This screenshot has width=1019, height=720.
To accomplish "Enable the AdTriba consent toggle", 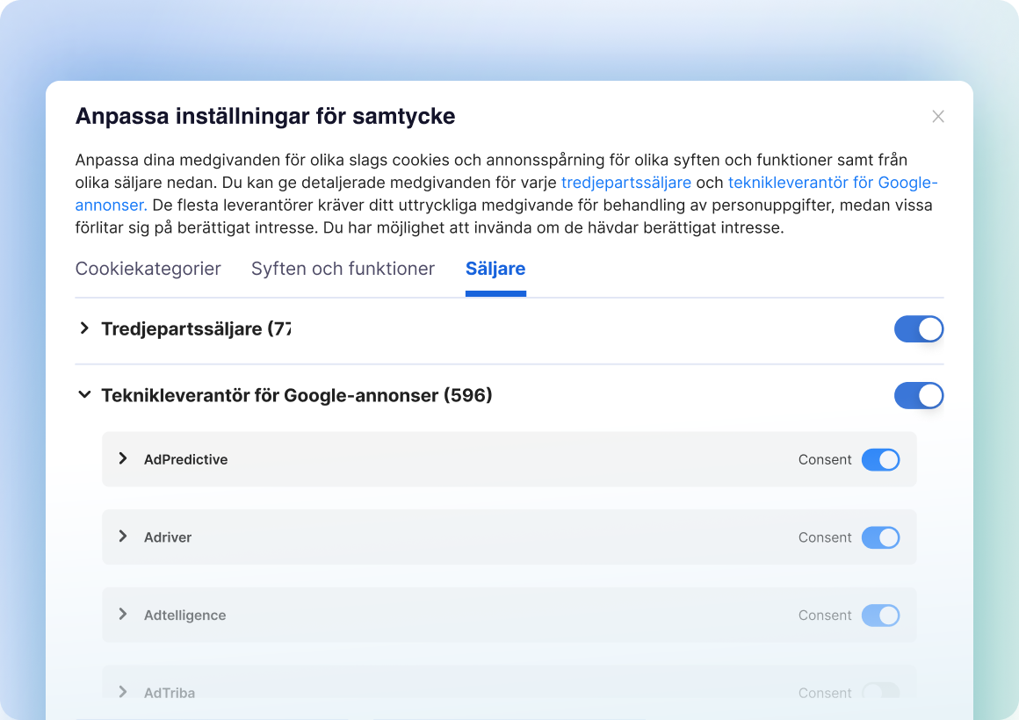I will click(880, 692).
